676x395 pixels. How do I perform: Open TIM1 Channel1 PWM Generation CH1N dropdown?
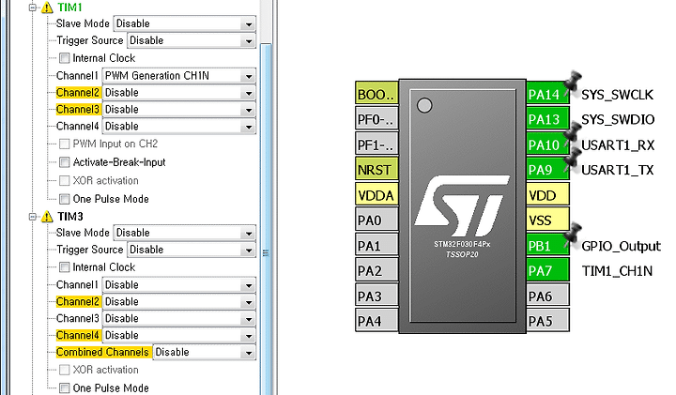pos(179,76)
